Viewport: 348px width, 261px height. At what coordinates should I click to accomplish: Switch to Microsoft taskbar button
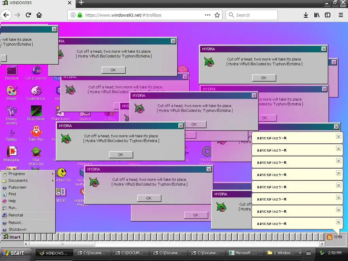click(245, 253)
